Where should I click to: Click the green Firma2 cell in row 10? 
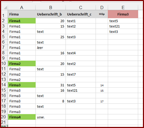tap(22, 64)
